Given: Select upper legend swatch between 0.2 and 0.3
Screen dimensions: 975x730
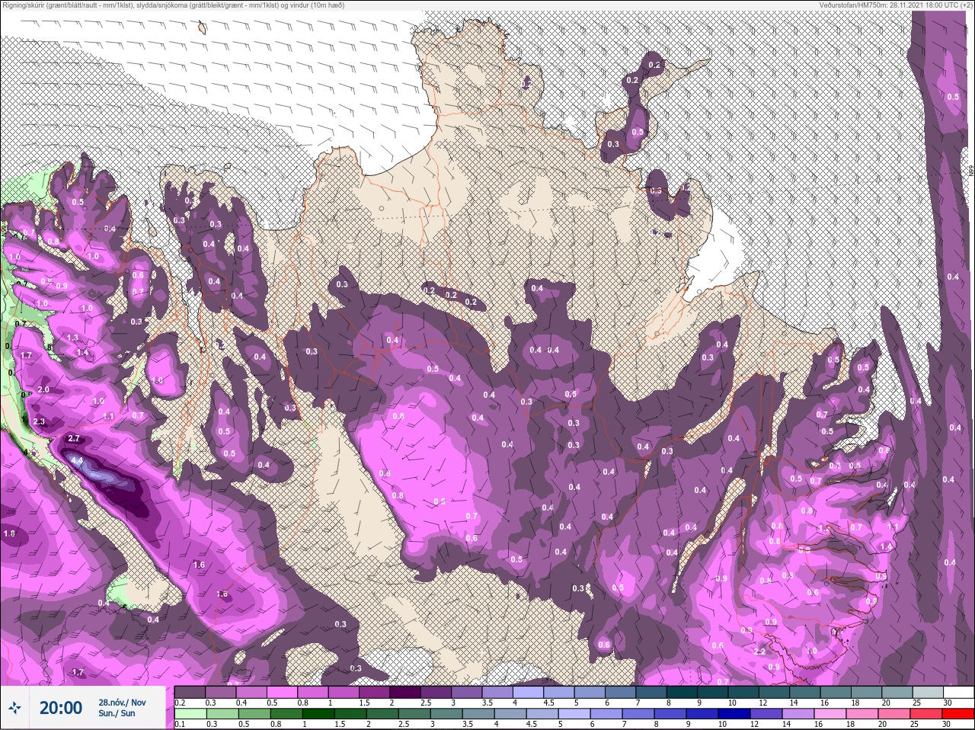Looking at the screenshot, I should click(190, 692).
